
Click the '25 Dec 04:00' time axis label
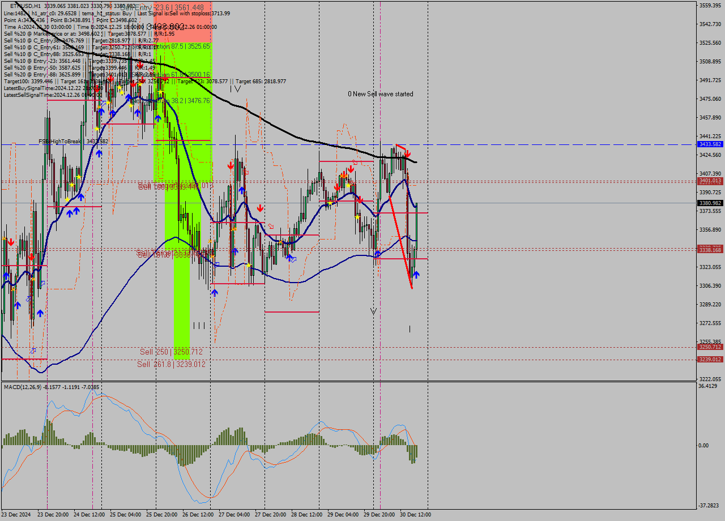tap(125, 515)
